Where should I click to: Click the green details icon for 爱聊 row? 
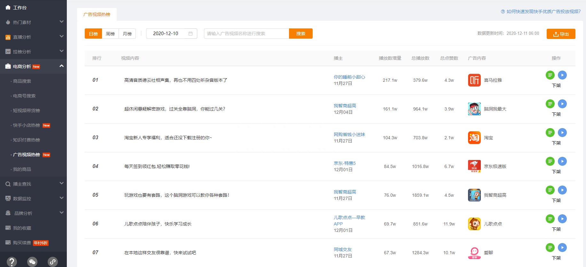tap(550, 248)
